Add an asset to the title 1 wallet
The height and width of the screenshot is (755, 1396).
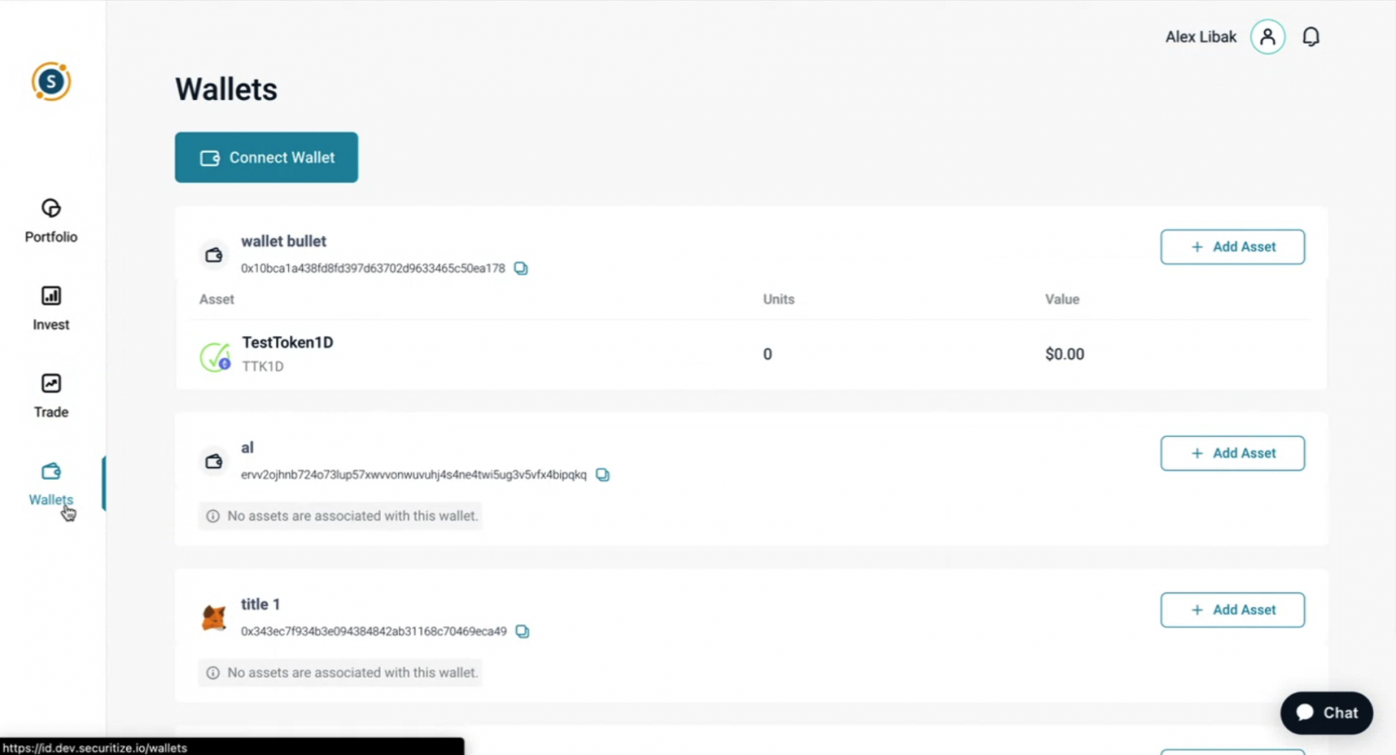(1232, 610)
